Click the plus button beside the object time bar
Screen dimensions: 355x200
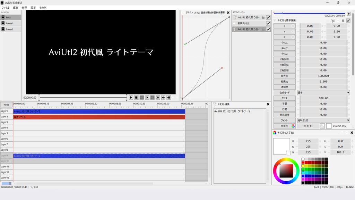click(x=349, y=14)
